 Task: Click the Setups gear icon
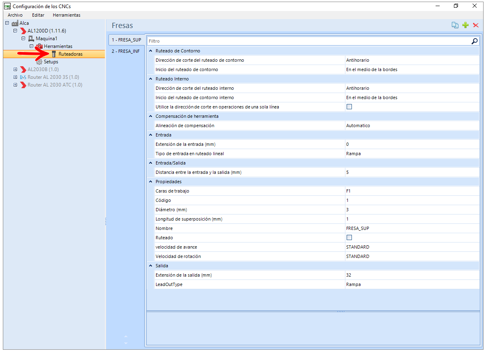tap(39, 62)
